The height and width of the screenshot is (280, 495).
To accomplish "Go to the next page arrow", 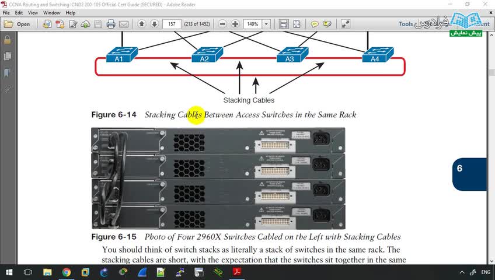I will 154,24.
